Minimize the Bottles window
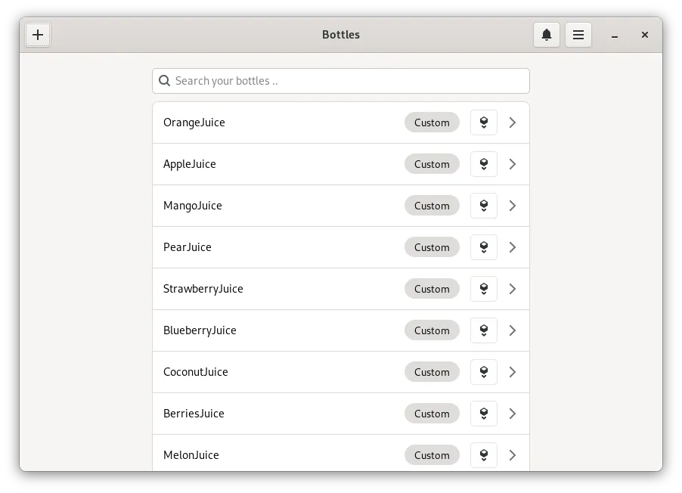682x493 pixels. pos(615,35)
